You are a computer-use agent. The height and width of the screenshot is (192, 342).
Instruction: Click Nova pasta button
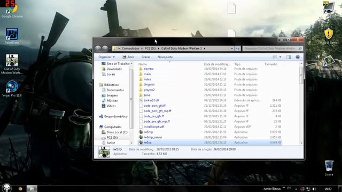pos(165,57)
